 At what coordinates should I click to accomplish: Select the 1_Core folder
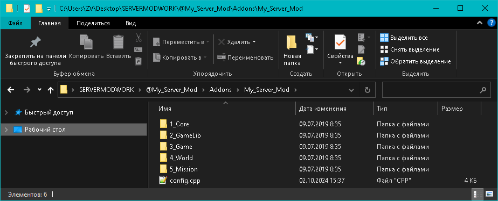pos(179,124)
